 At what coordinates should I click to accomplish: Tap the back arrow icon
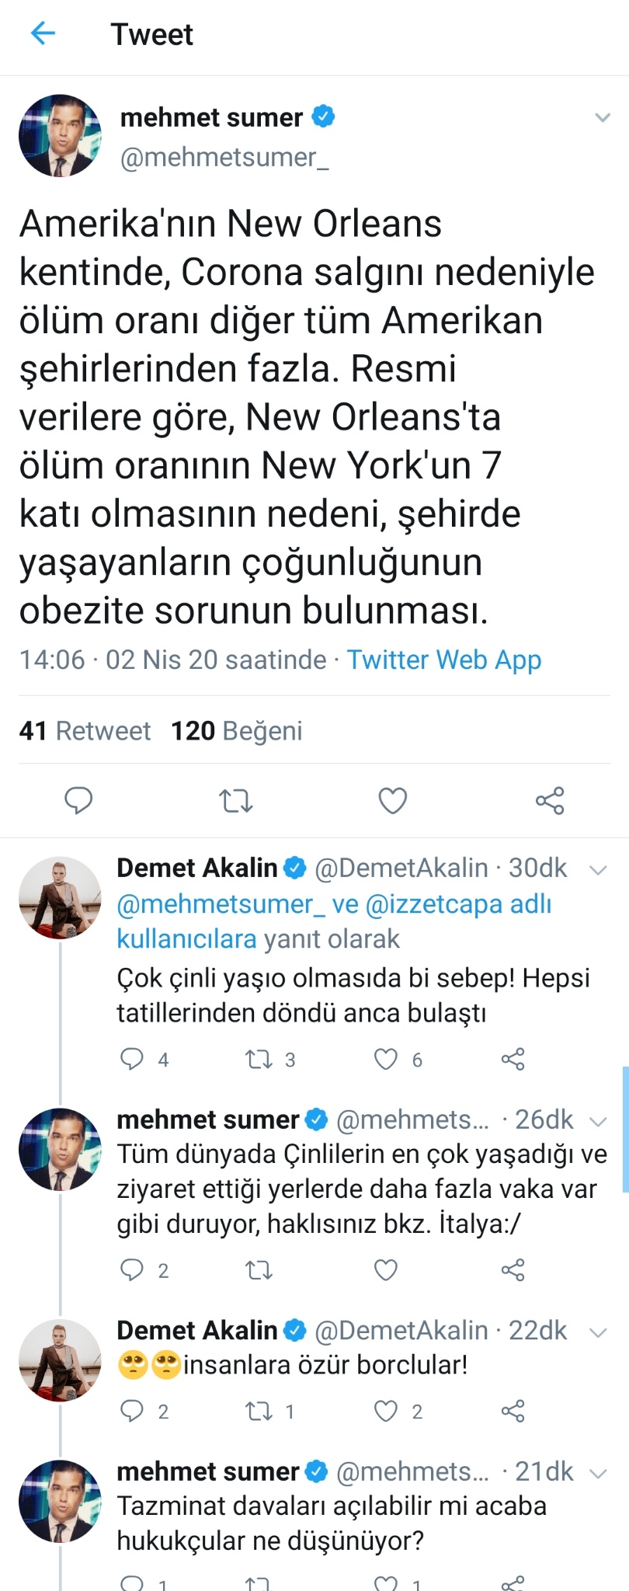click(x=43, y=33)
